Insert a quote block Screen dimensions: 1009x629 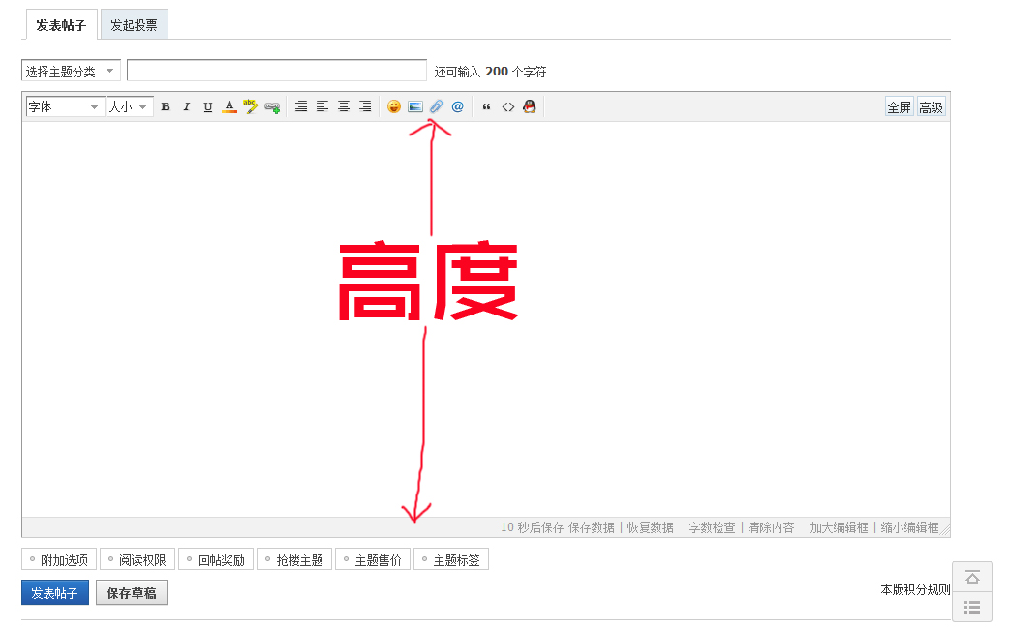point(486,106)
